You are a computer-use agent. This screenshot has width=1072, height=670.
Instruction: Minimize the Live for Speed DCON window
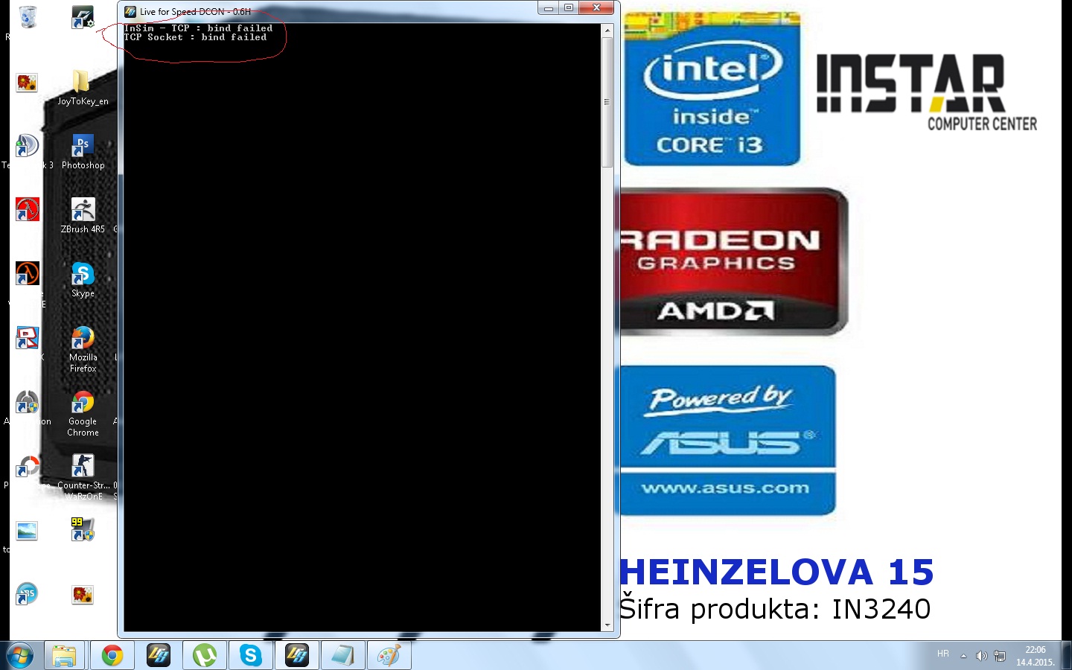point(549,9)
